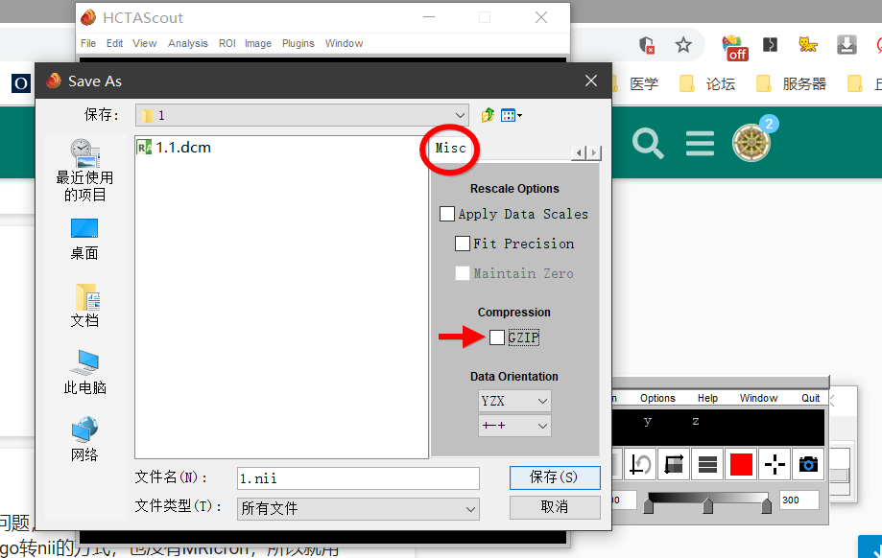Open 此电脑 in the sidebar

click(x=84, y=372)
